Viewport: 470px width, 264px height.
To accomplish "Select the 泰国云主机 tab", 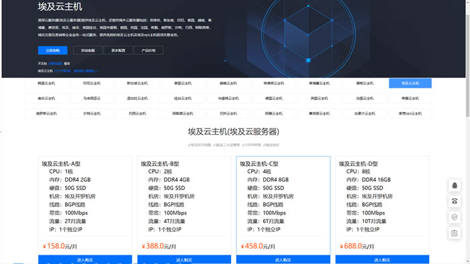I will pyautogui.click(x=183, y=83).
